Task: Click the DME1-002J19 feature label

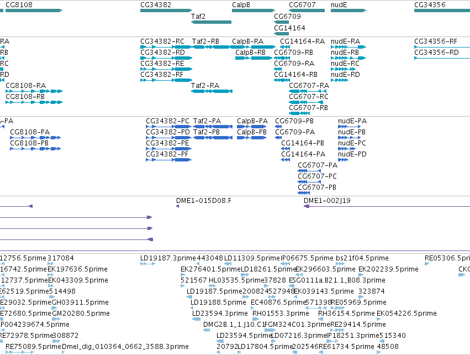Action: (327, 201)
